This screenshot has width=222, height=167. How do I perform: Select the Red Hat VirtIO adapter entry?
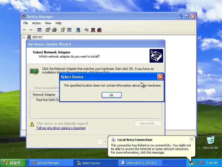point(48,100)
